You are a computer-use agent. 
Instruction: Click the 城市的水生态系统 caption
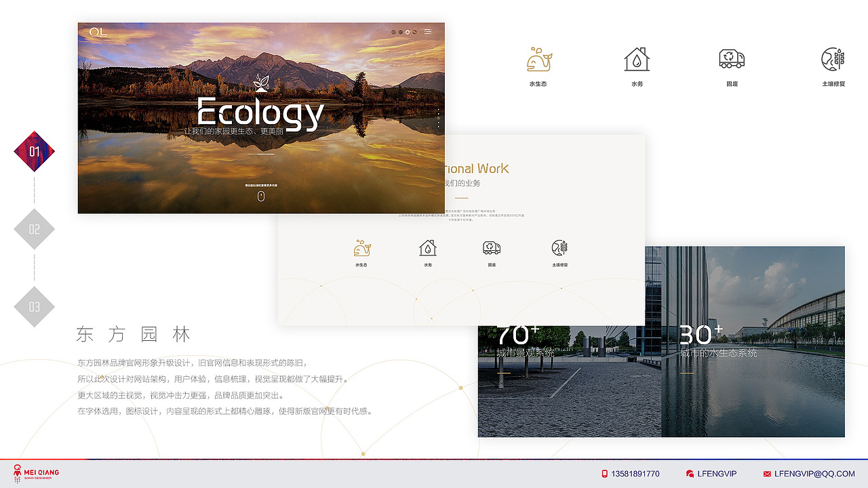point(719,352)
